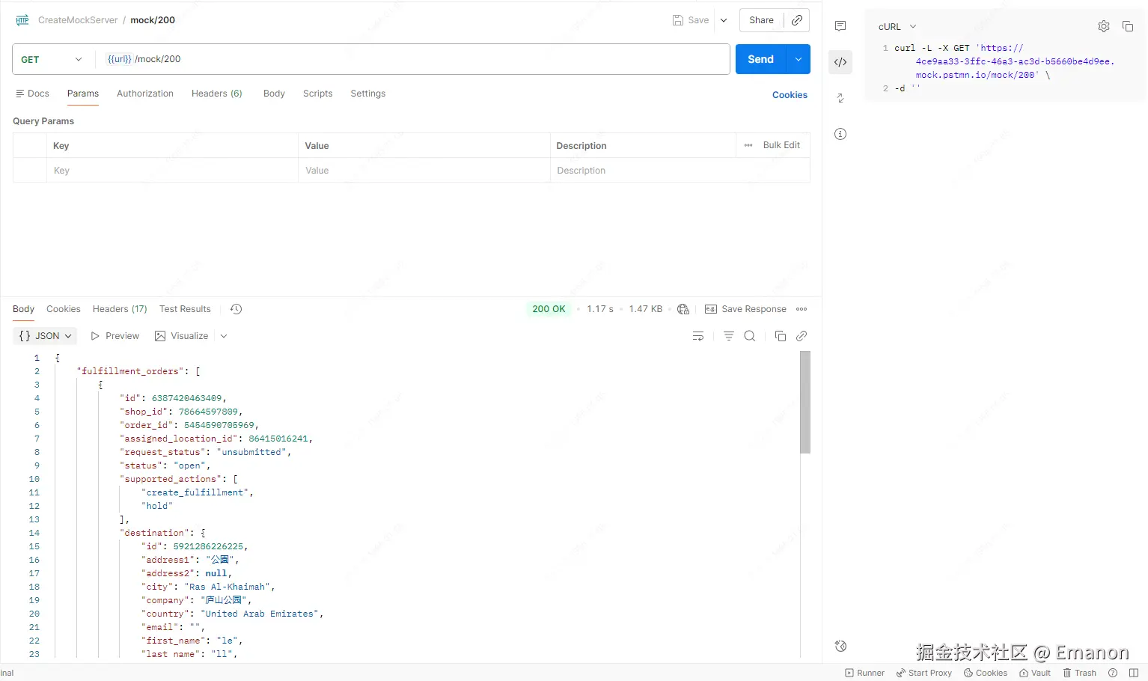Screen dimensions: 1148x681
Task: Open Runner from status bar
Action: [864, 673]
